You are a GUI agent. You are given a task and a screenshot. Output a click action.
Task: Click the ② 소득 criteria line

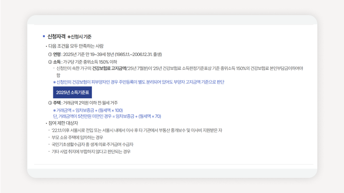(83, 62)
